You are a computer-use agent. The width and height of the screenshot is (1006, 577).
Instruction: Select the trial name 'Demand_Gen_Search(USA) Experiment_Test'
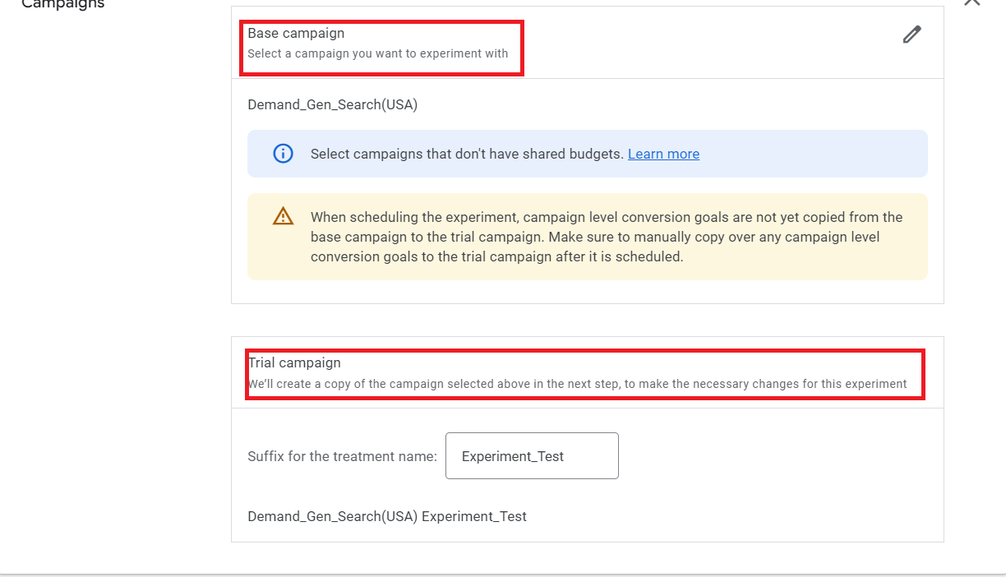coord(387,516)
